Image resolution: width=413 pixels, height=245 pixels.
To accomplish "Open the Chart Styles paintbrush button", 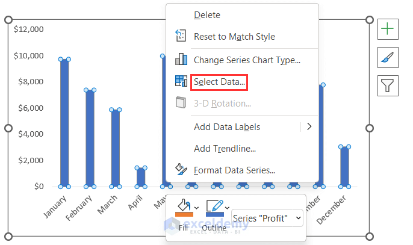I will (387, 57).
